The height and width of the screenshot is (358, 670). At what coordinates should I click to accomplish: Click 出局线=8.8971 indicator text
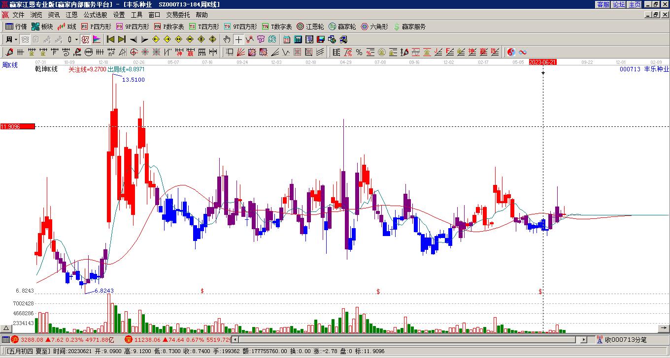tap(126, 69)
